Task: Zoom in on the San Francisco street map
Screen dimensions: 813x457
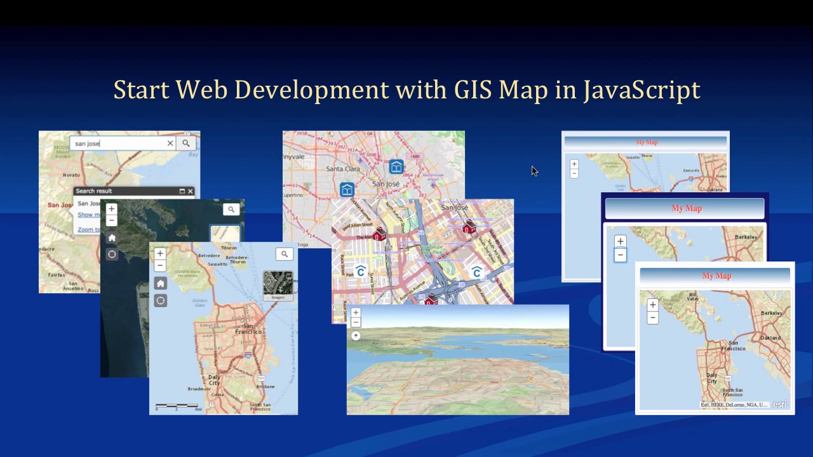Action: 160,254
